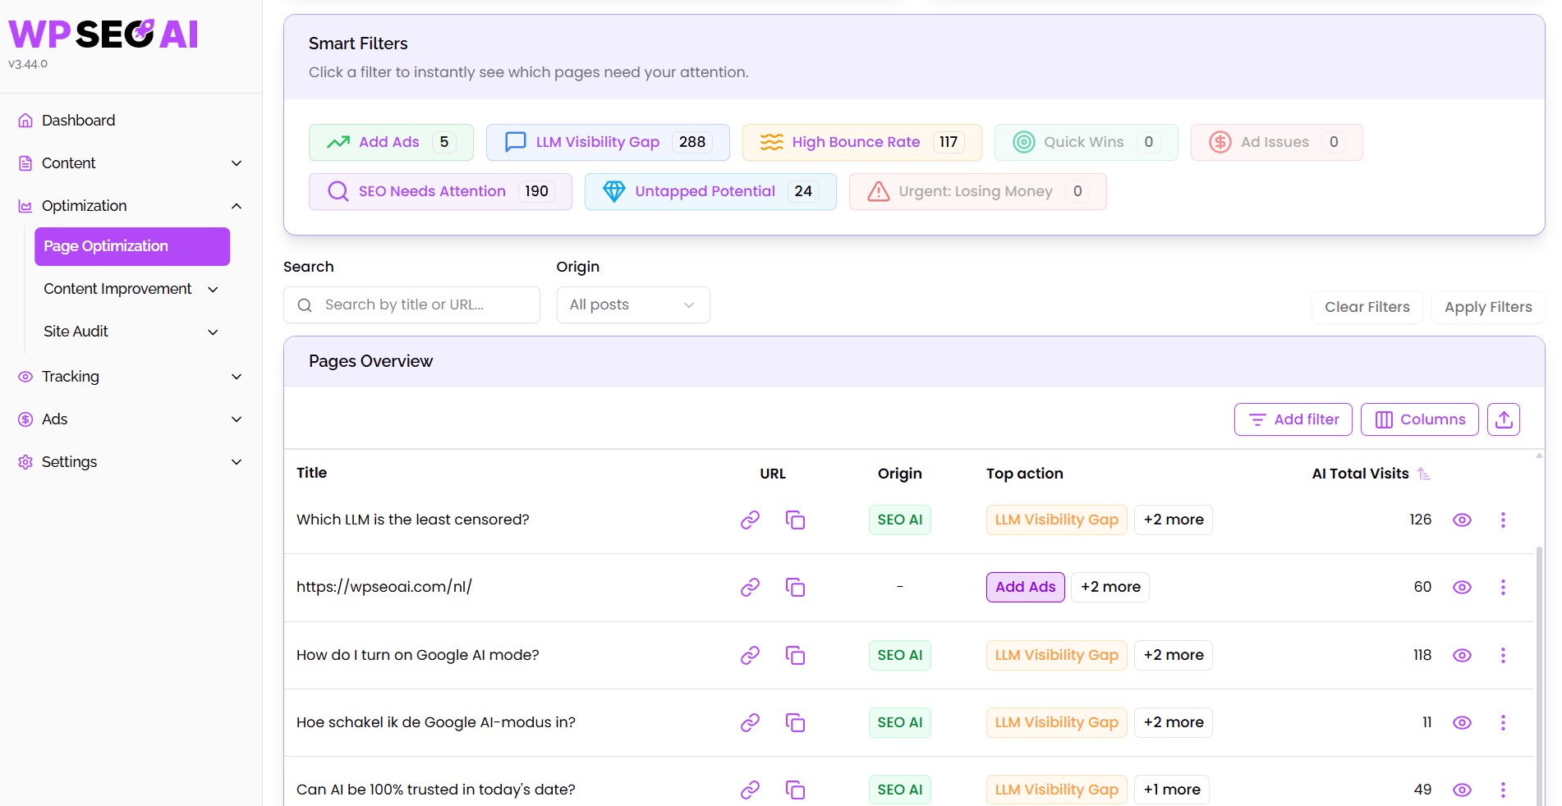The width and height of the screenshot is (1562, 806).
Task: Open three-dot menu for "How do I turn on Google AI mode?"
Action: pos(1503,655)
